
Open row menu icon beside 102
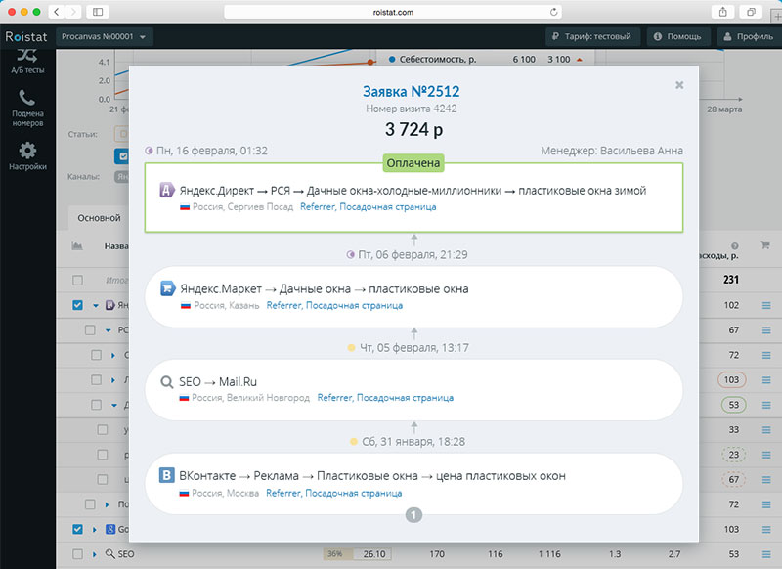pos(766,306)
